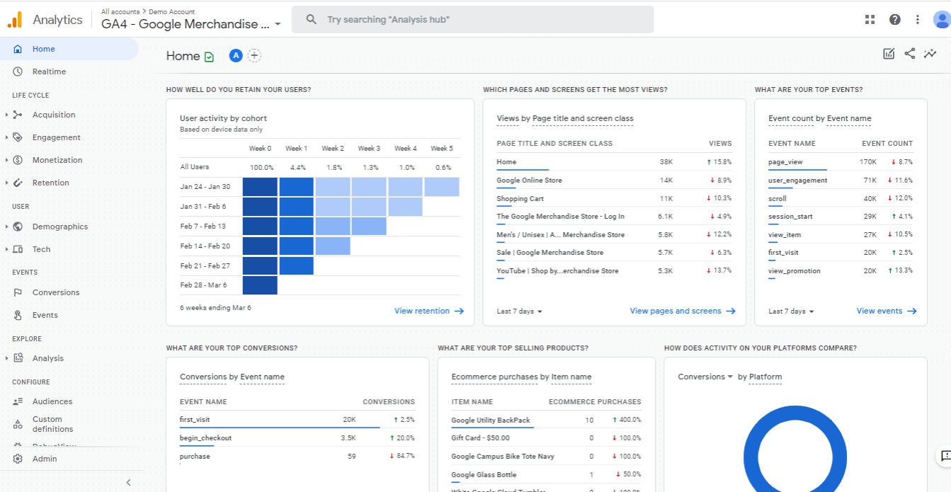Click the Admin gear icon
The height and width of the screenshot is (492, 951).
pyautogui.click(x=18, y=459)
